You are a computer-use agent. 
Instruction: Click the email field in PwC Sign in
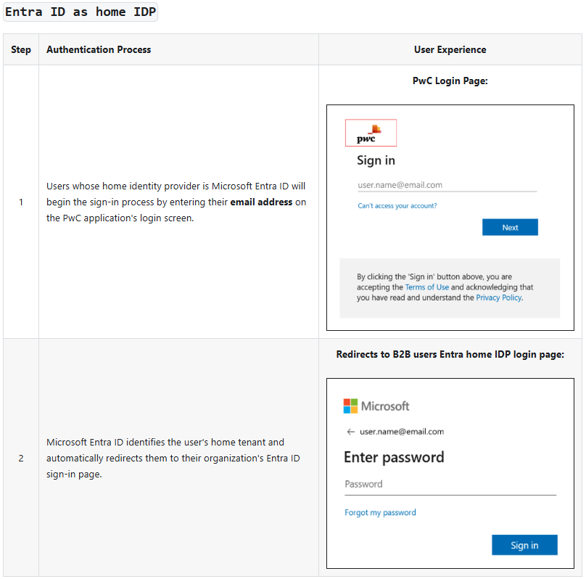447,186
